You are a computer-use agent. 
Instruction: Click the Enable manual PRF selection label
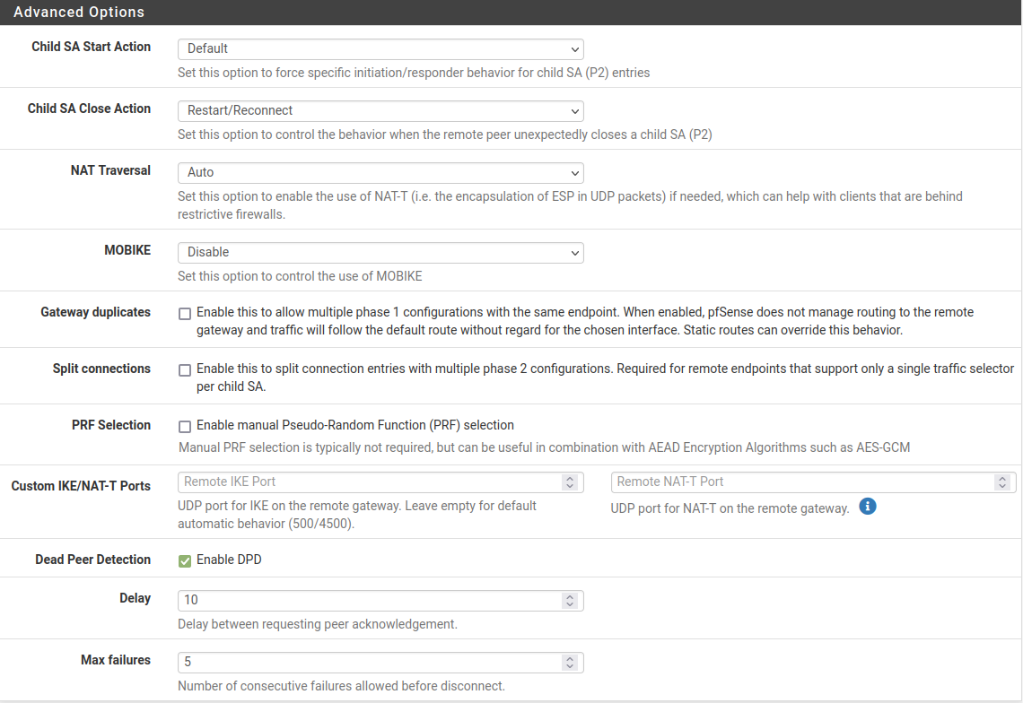(354, 425)
